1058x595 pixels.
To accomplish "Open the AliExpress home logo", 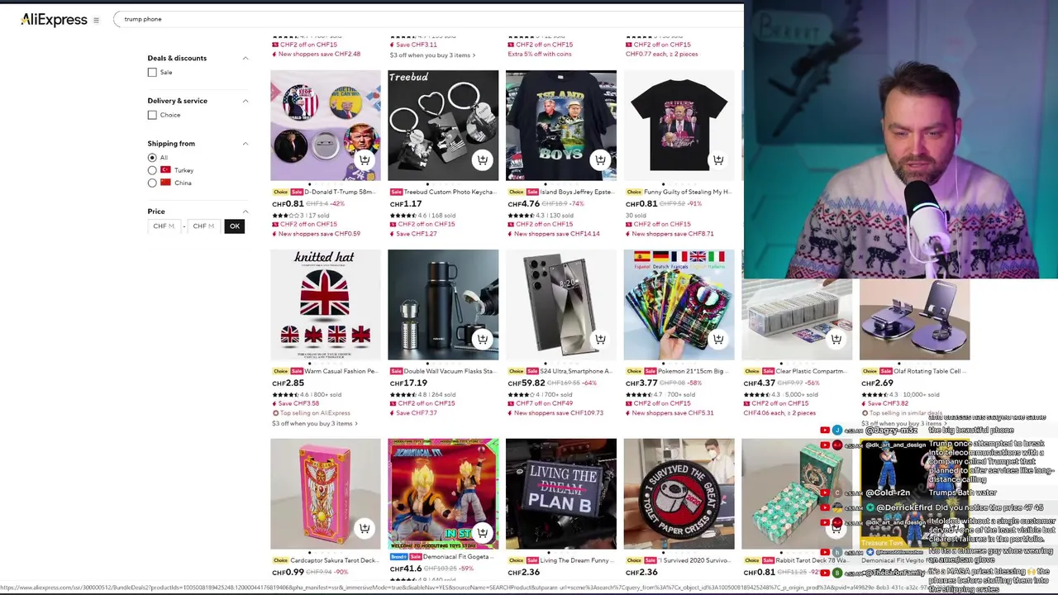I will point(54,20).
